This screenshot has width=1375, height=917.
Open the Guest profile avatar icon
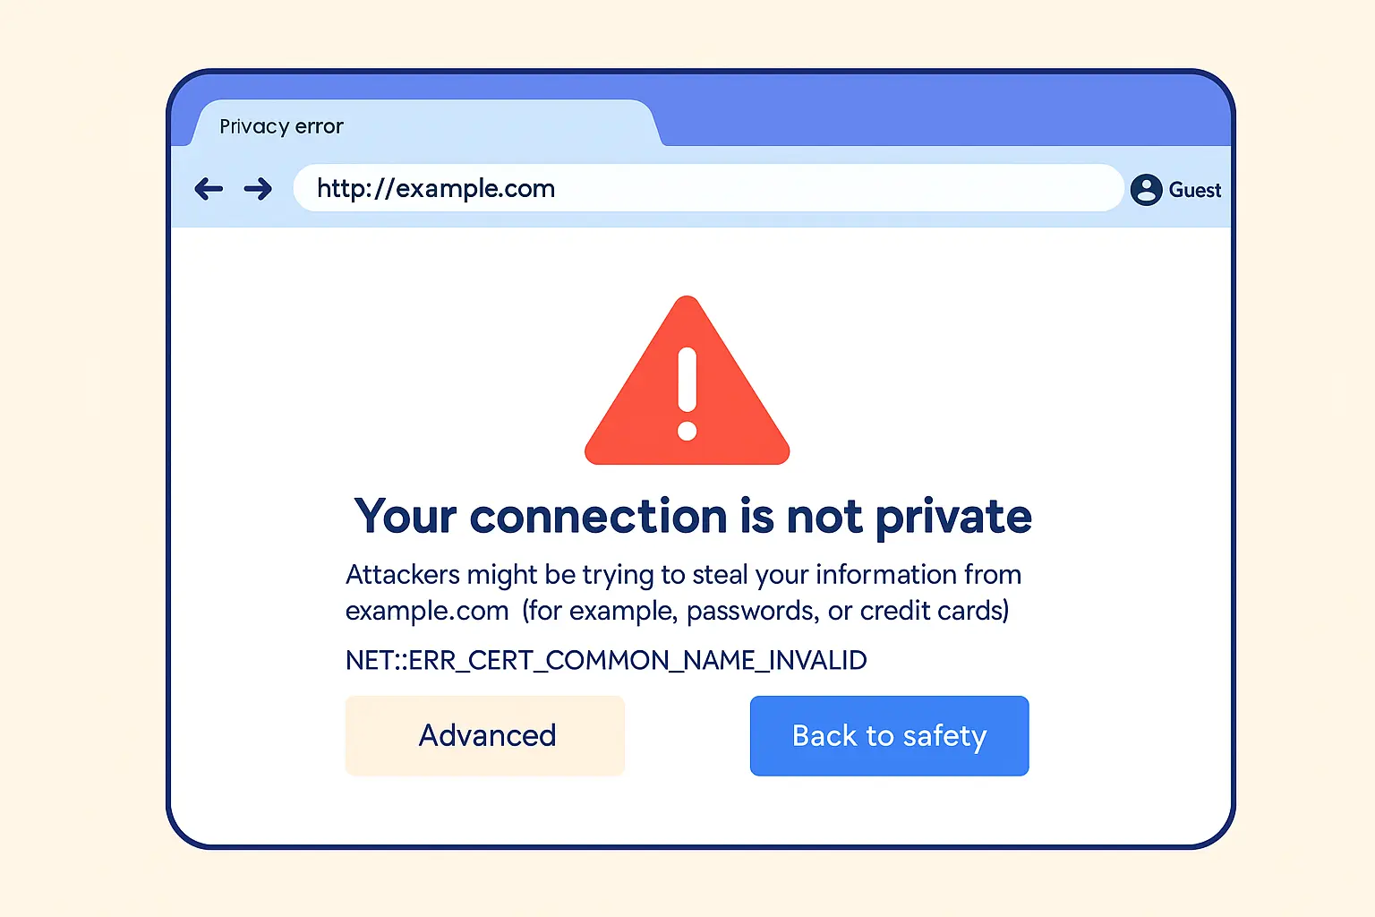[x=1146, y=190]
